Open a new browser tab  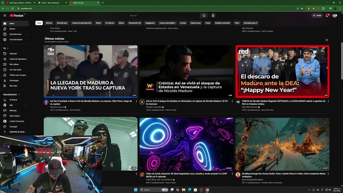(103, 3)
